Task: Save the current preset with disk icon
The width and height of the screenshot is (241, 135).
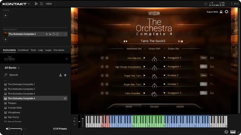Action: (182, 41)
